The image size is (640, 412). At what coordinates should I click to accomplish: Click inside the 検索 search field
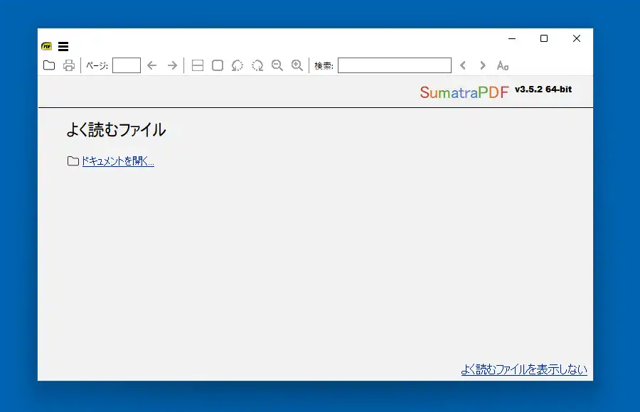395,65
